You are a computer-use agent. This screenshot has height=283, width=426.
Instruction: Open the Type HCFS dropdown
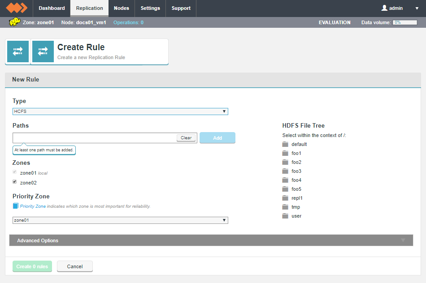(120, 111)
